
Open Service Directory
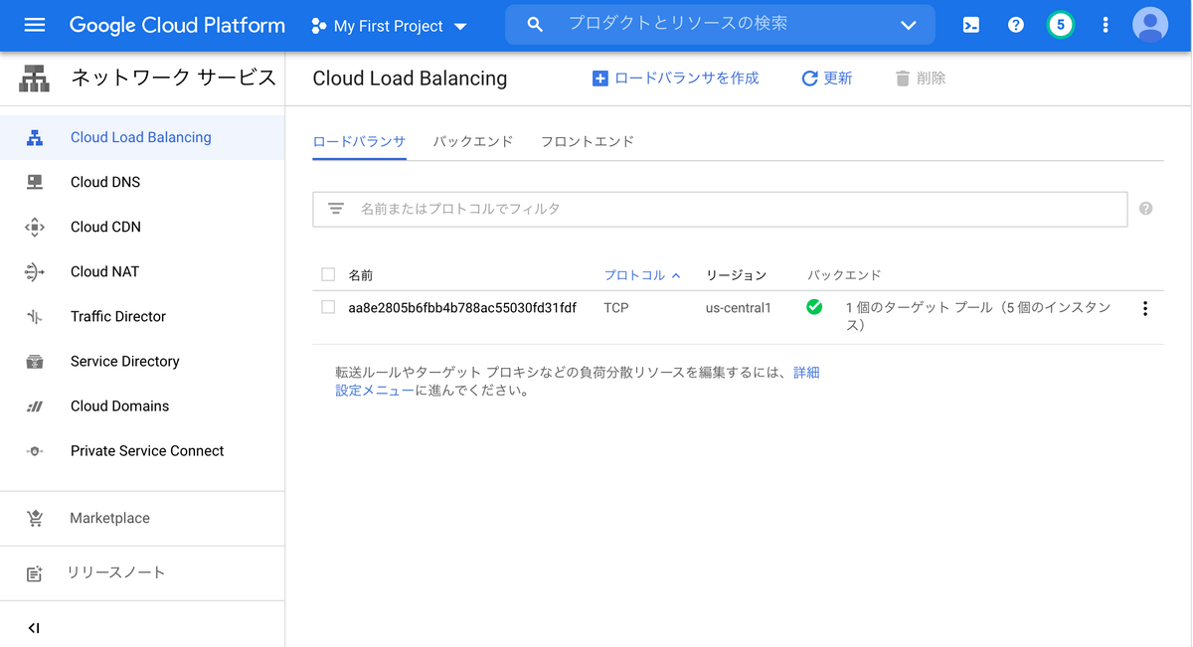point(125,361)
